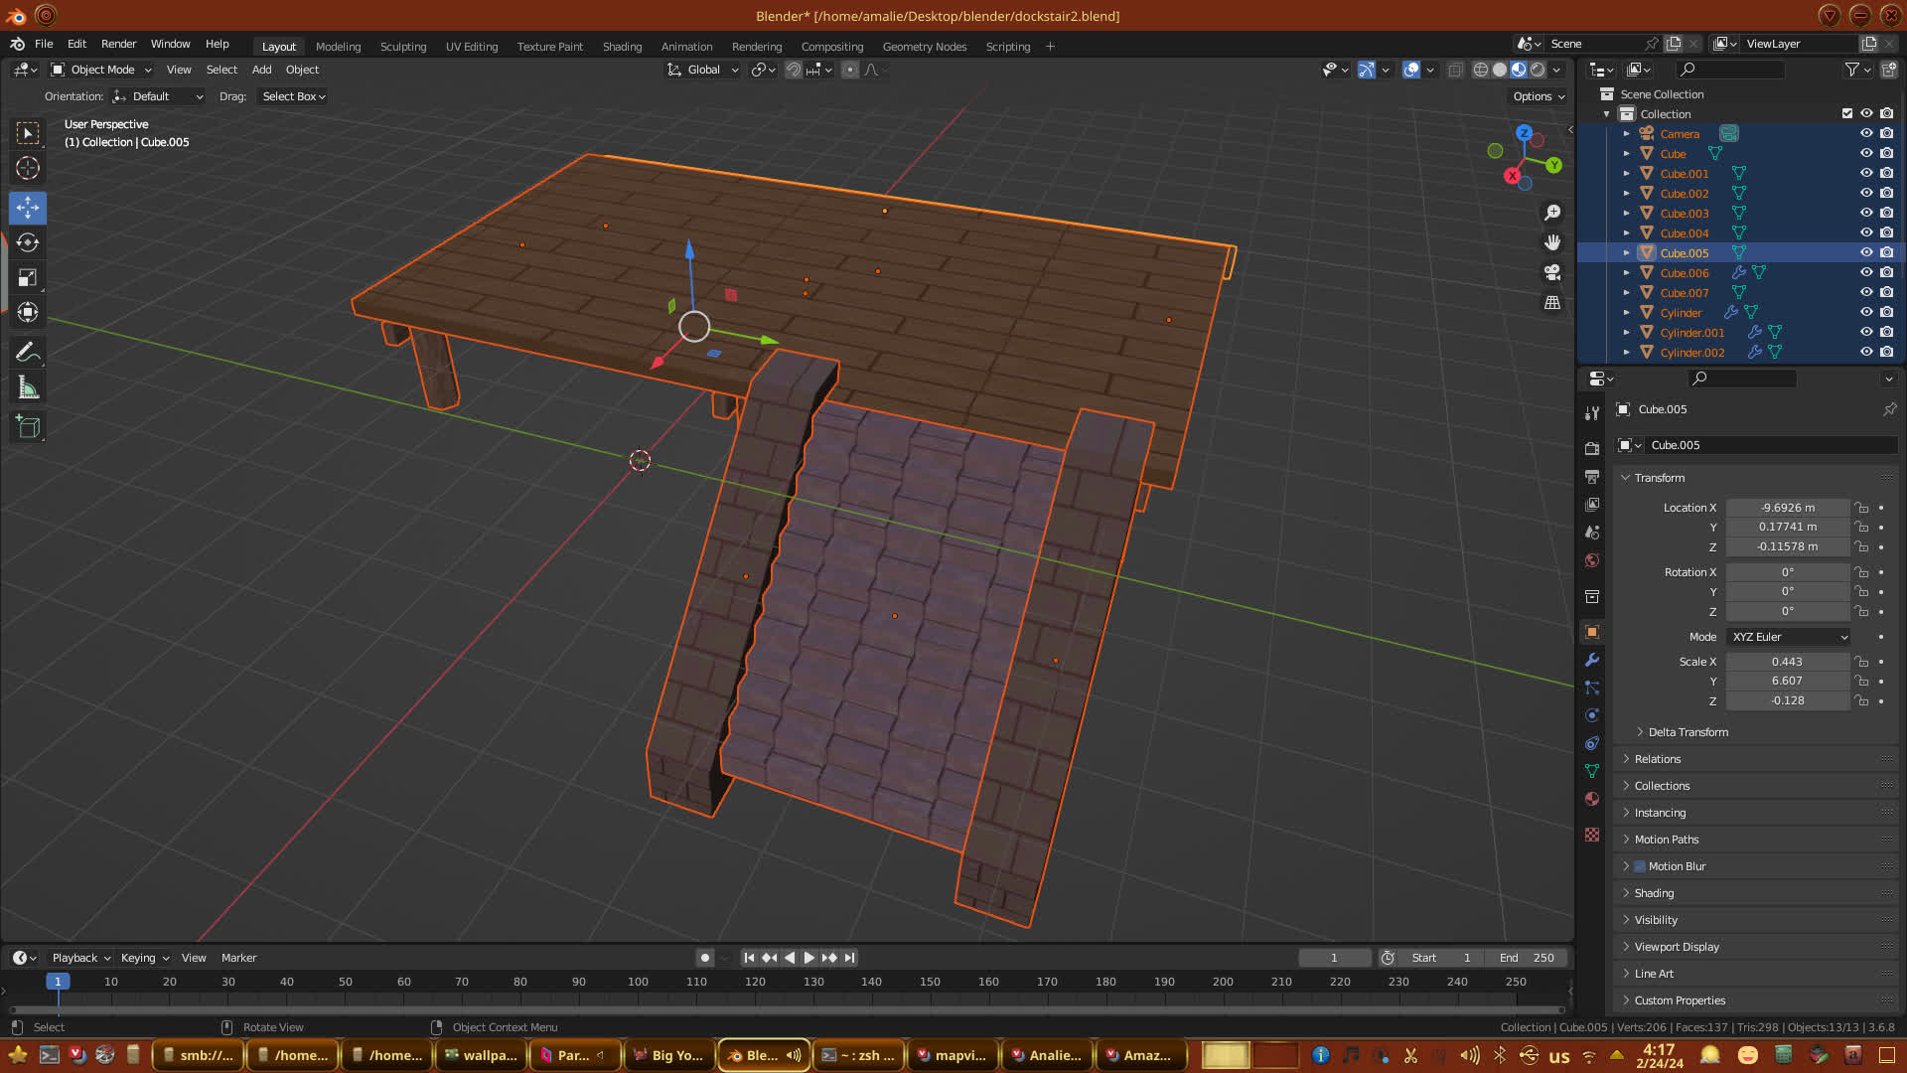Click the Add Cube tool icon
The image size is (1907, 1073).
click(x=28, y=427)
